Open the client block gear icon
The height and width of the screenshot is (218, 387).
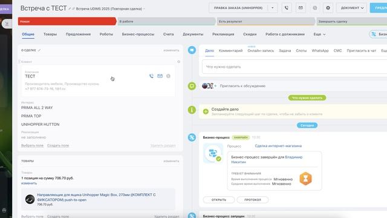point(179,62)
